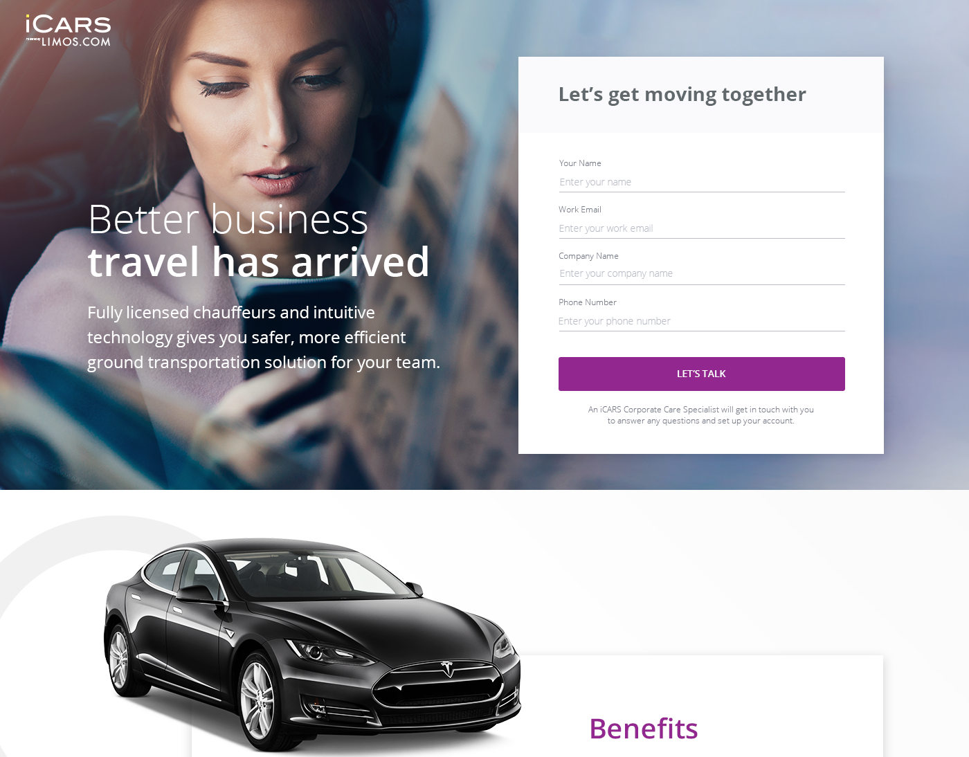Select the purple Benefits heading

tap(643, 729)
